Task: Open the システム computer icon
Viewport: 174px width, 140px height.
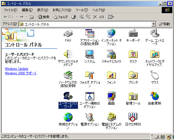Action: tap(90, 54)
